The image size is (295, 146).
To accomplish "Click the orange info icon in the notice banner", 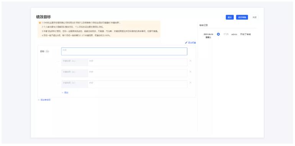I will point(40,23).
